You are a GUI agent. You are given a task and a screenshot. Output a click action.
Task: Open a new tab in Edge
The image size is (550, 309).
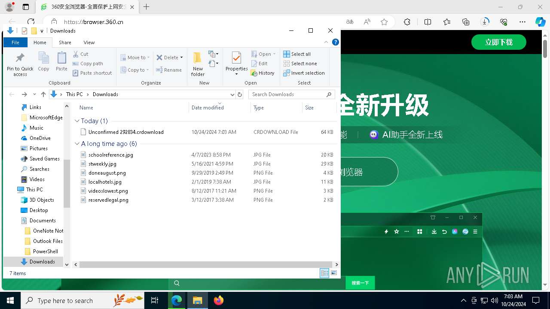(x=147, y=7)
